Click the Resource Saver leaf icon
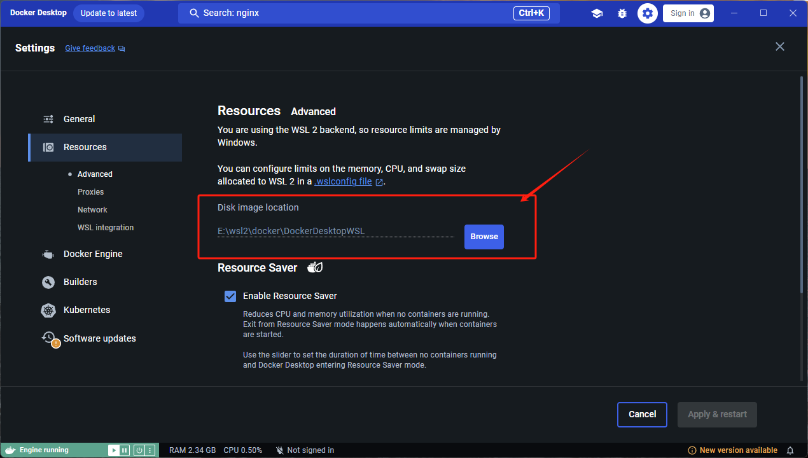 pos(315,267)
